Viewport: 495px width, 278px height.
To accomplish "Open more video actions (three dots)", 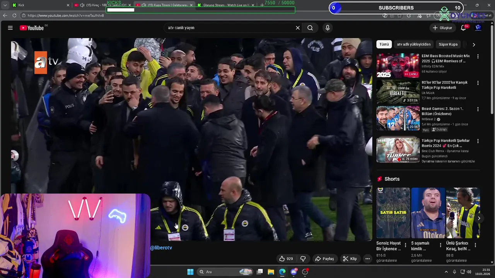I will [x=368, y=259].
